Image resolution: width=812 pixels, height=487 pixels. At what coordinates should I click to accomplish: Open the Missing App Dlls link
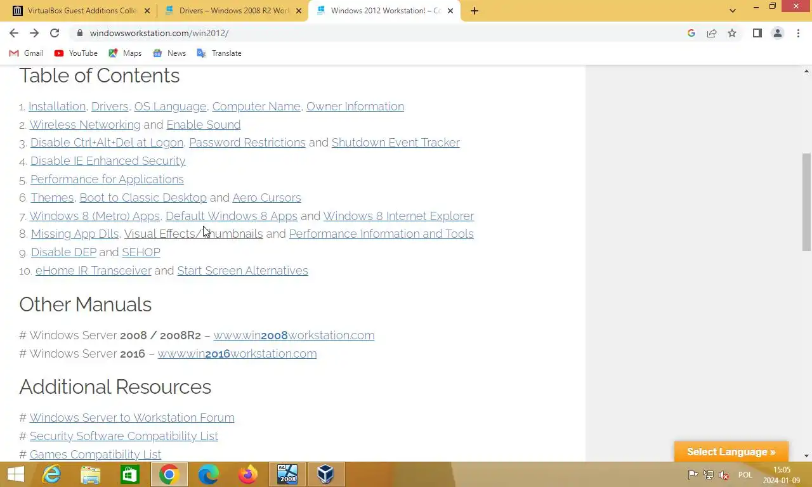click(75, 234)
